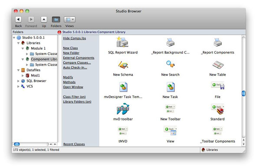The height and width of the screenshot is (166, 256).
Task: Open the External Components link
Action: point(79,58)
